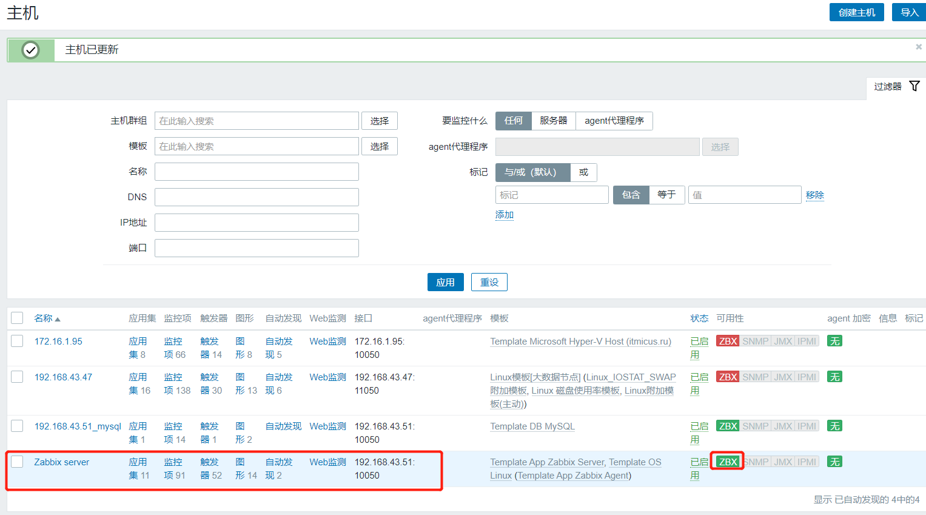Sort hosts by 状态 column header
Image resolution: width=926 pixels, height=515 pixels.
click(x=699, y=318)
